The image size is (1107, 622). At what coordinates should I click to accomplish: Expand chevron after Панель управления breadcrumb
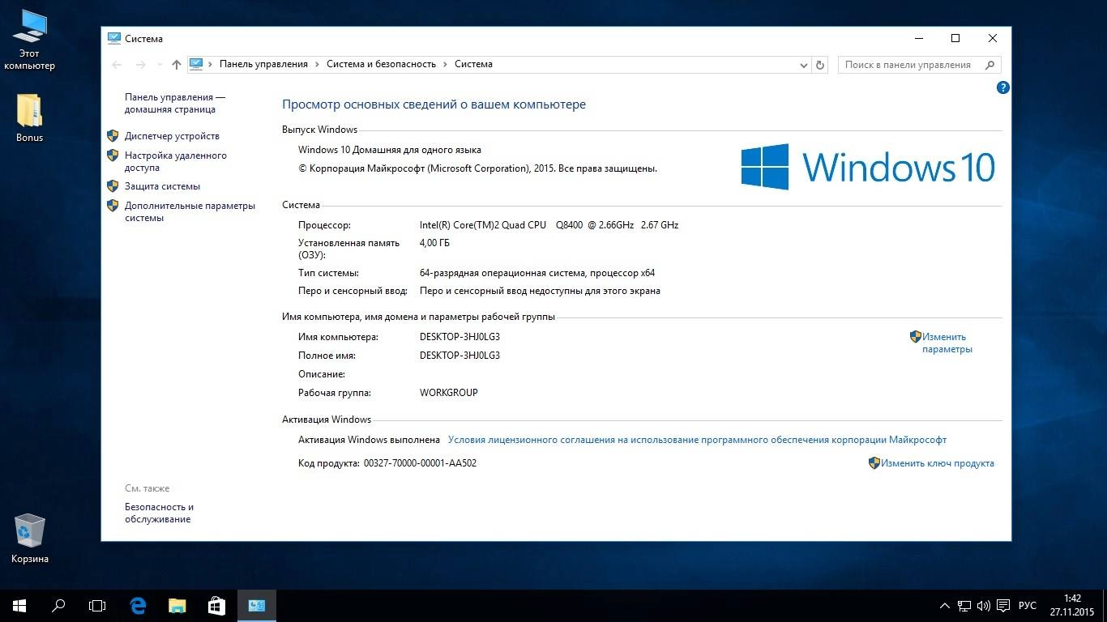coord(318,64)
